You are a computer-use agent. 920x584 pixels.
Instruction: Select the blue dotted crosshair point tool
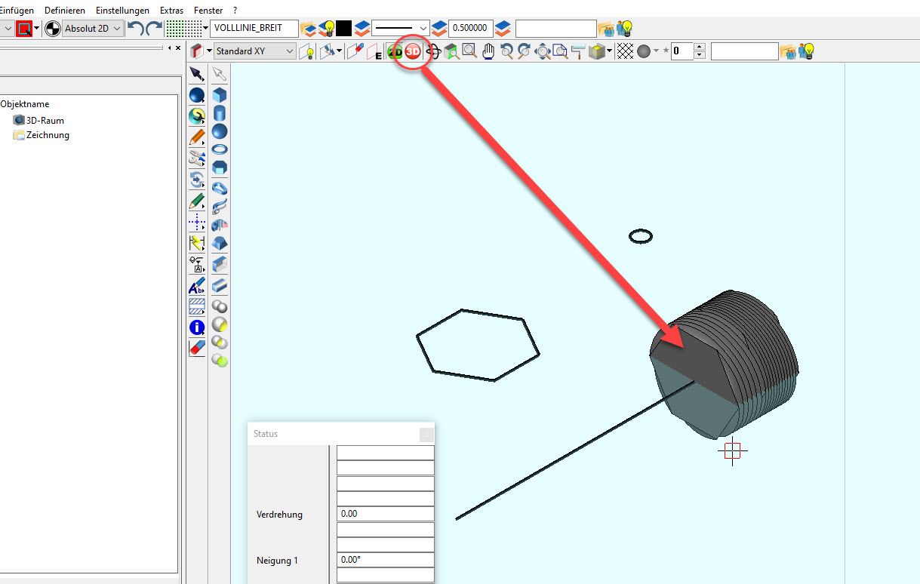196,222
